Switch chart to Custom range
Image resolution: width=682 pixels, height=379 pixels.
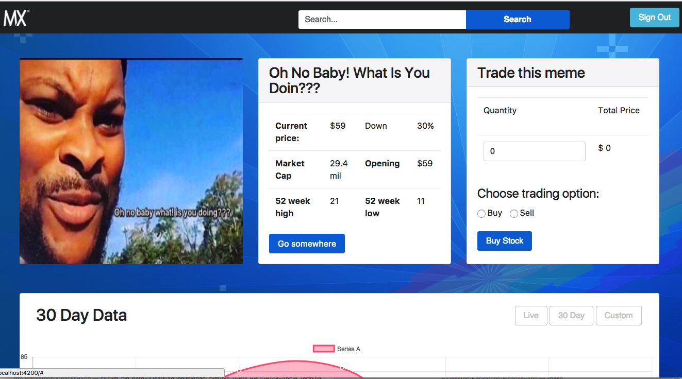click(x=619, y=316)
